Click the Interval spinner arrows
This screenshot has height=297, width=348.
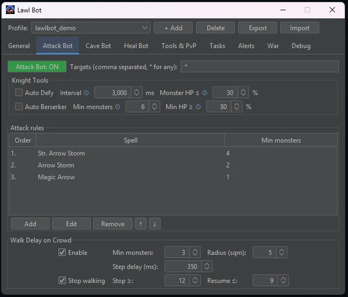tap(137, 92)
